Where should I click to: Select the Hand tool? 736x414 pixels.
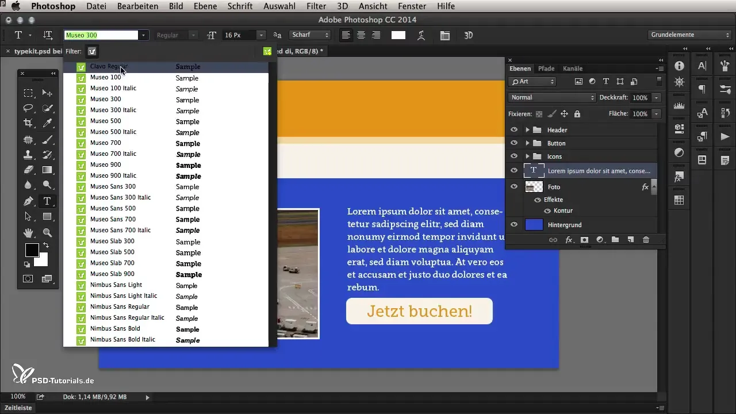[x=28, y=233]
